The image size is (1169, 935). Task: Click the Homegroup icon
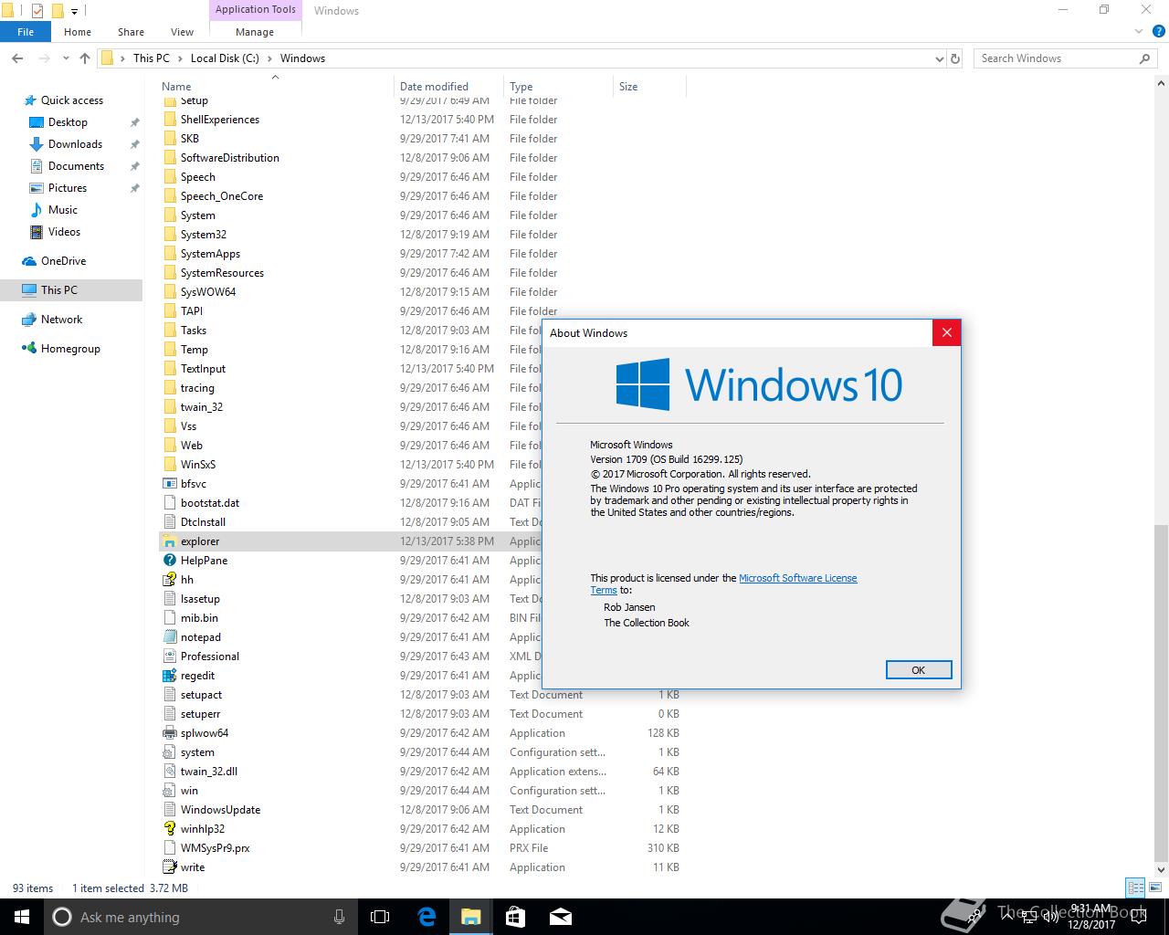pos(29,349)
